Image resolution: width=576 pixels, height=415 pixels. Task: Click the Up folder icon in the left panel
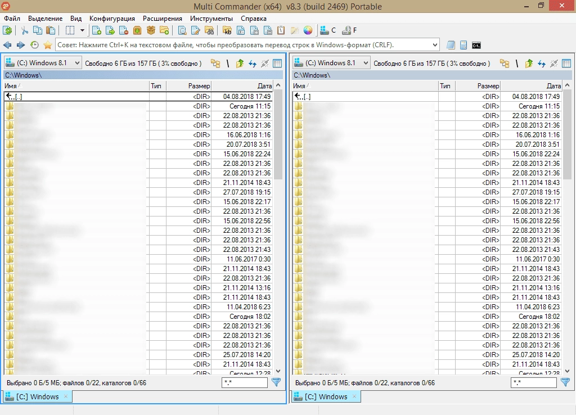point(240,63)
